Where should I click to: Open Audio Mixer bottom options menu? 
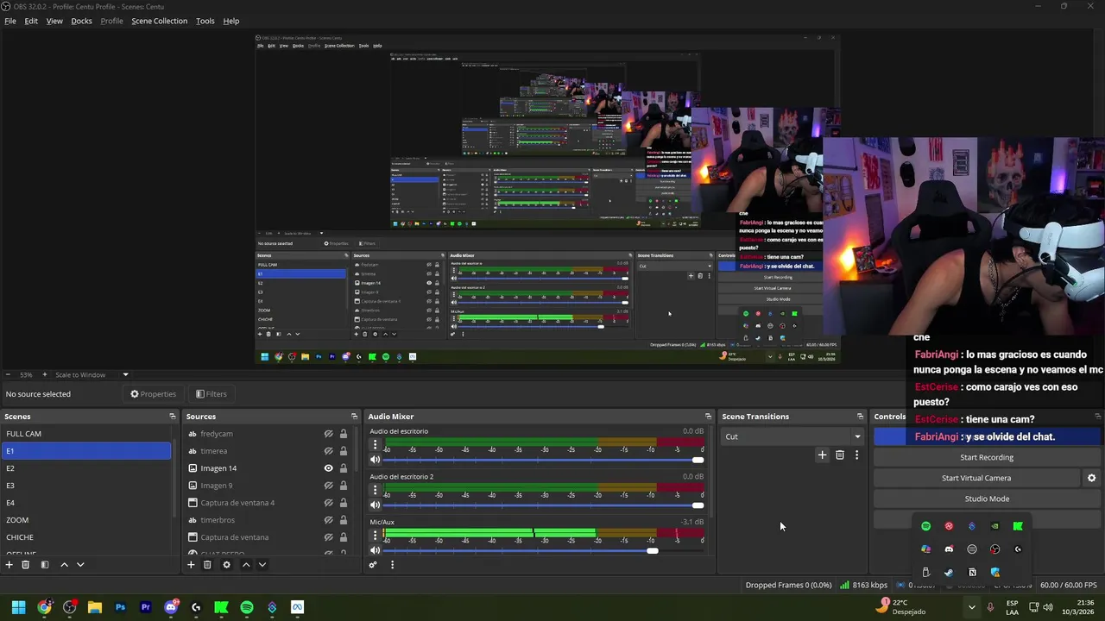[392, 565]
